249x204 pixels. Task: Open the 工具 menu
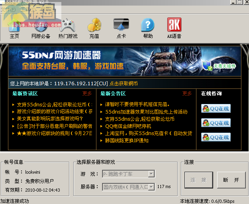point(28,10)
